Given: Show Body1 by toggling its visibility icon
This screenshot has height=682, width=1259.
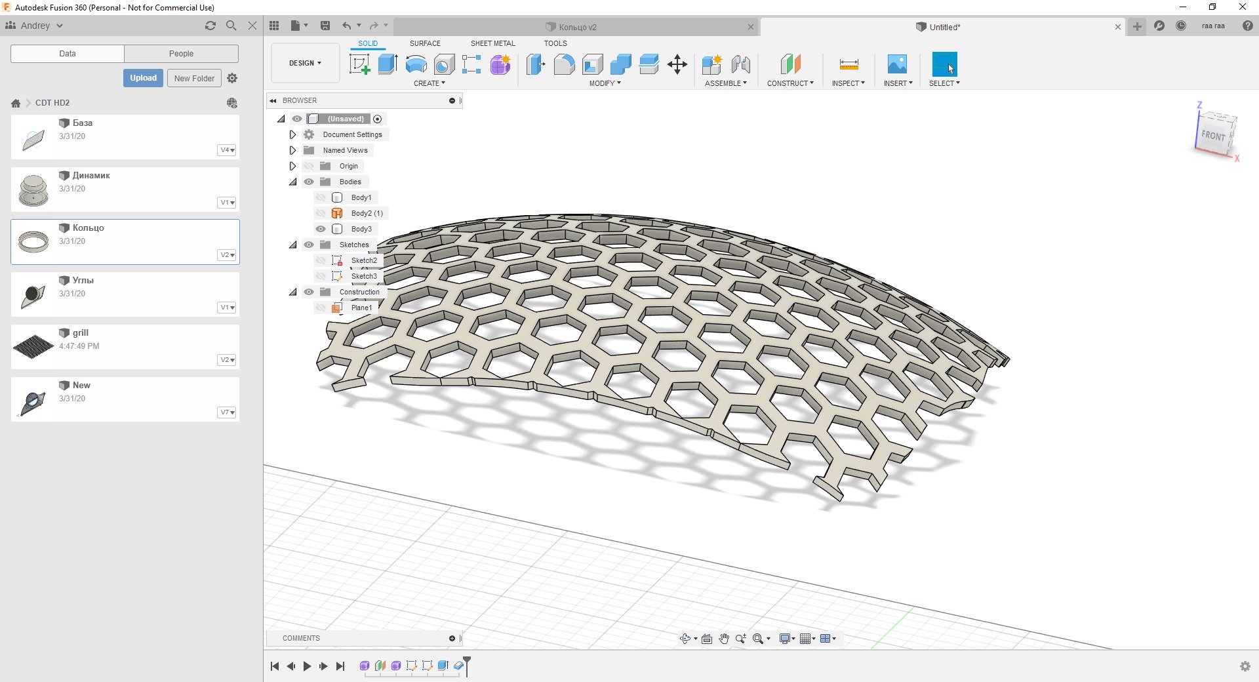Looking at the screenshot, I should (x=321, y=197).
